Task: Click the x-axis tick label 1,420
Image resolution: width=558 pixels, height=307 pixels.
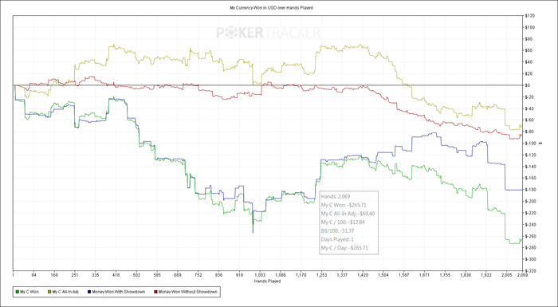Action: pyautogui.click(x=363, y=275)
